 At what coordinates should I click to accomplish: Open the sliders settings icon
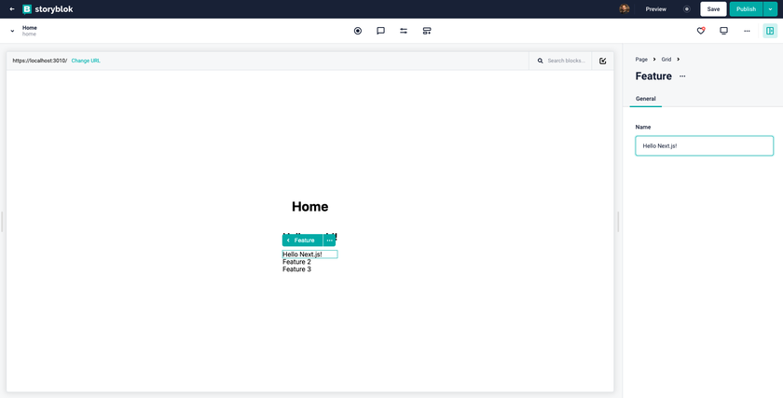tap(404, 31)
